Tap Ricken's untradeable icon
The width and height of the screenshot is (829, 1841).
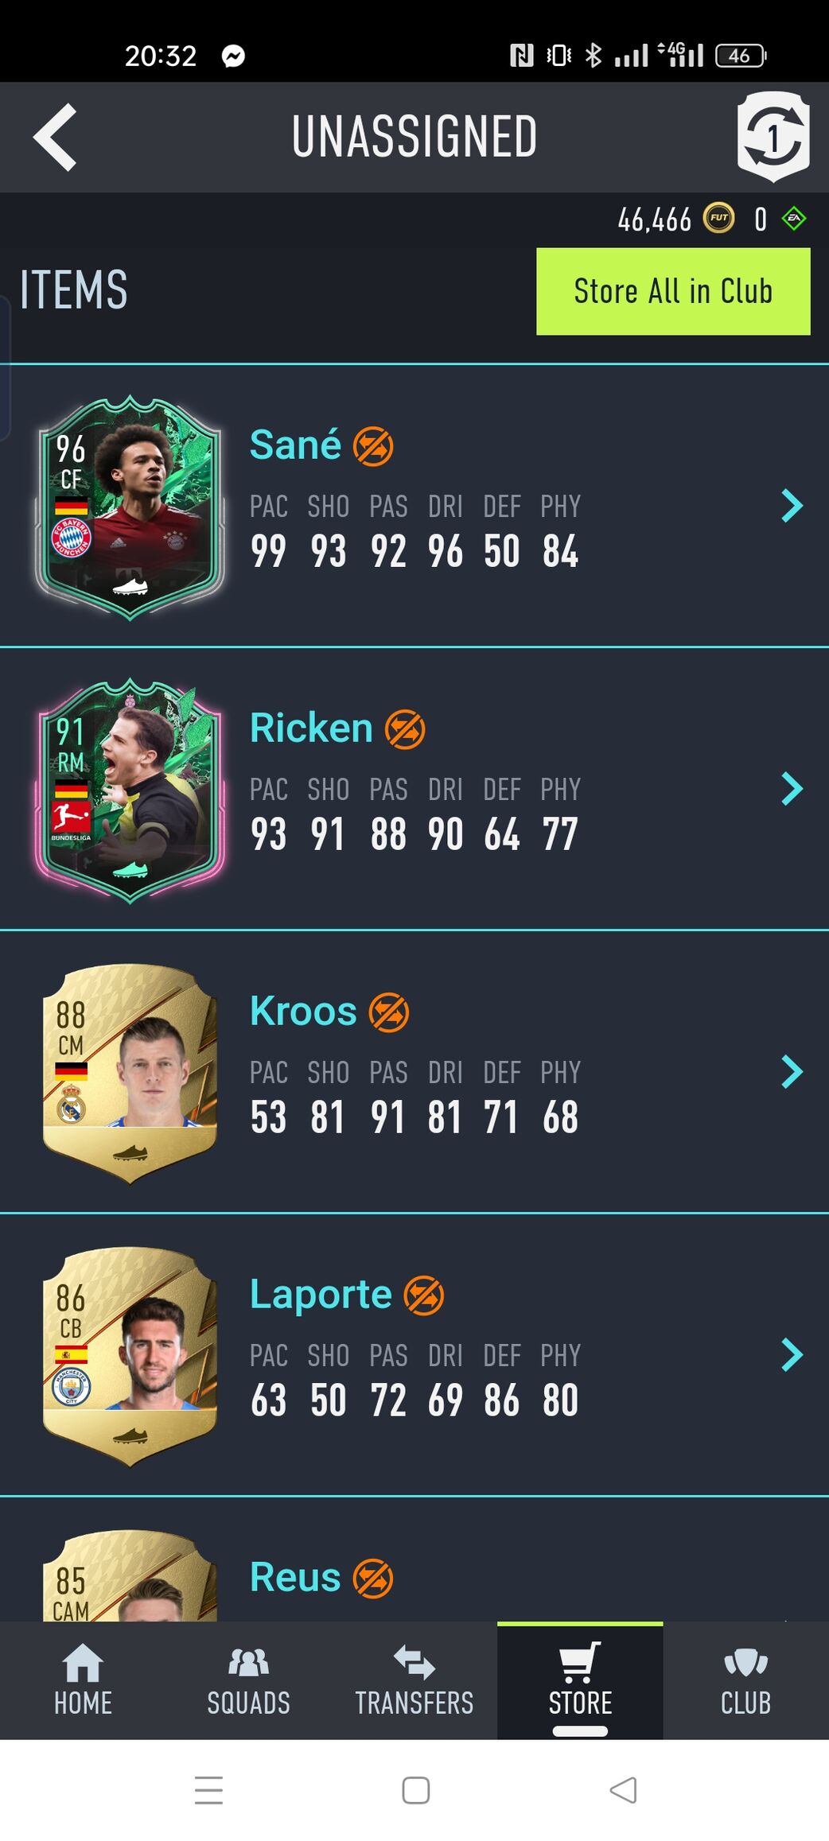[x=405, y=729]
